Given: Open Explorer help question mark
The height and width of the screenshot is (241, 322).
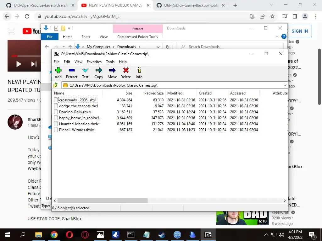Looking at the screenshot, I should [x=284, y=36].
